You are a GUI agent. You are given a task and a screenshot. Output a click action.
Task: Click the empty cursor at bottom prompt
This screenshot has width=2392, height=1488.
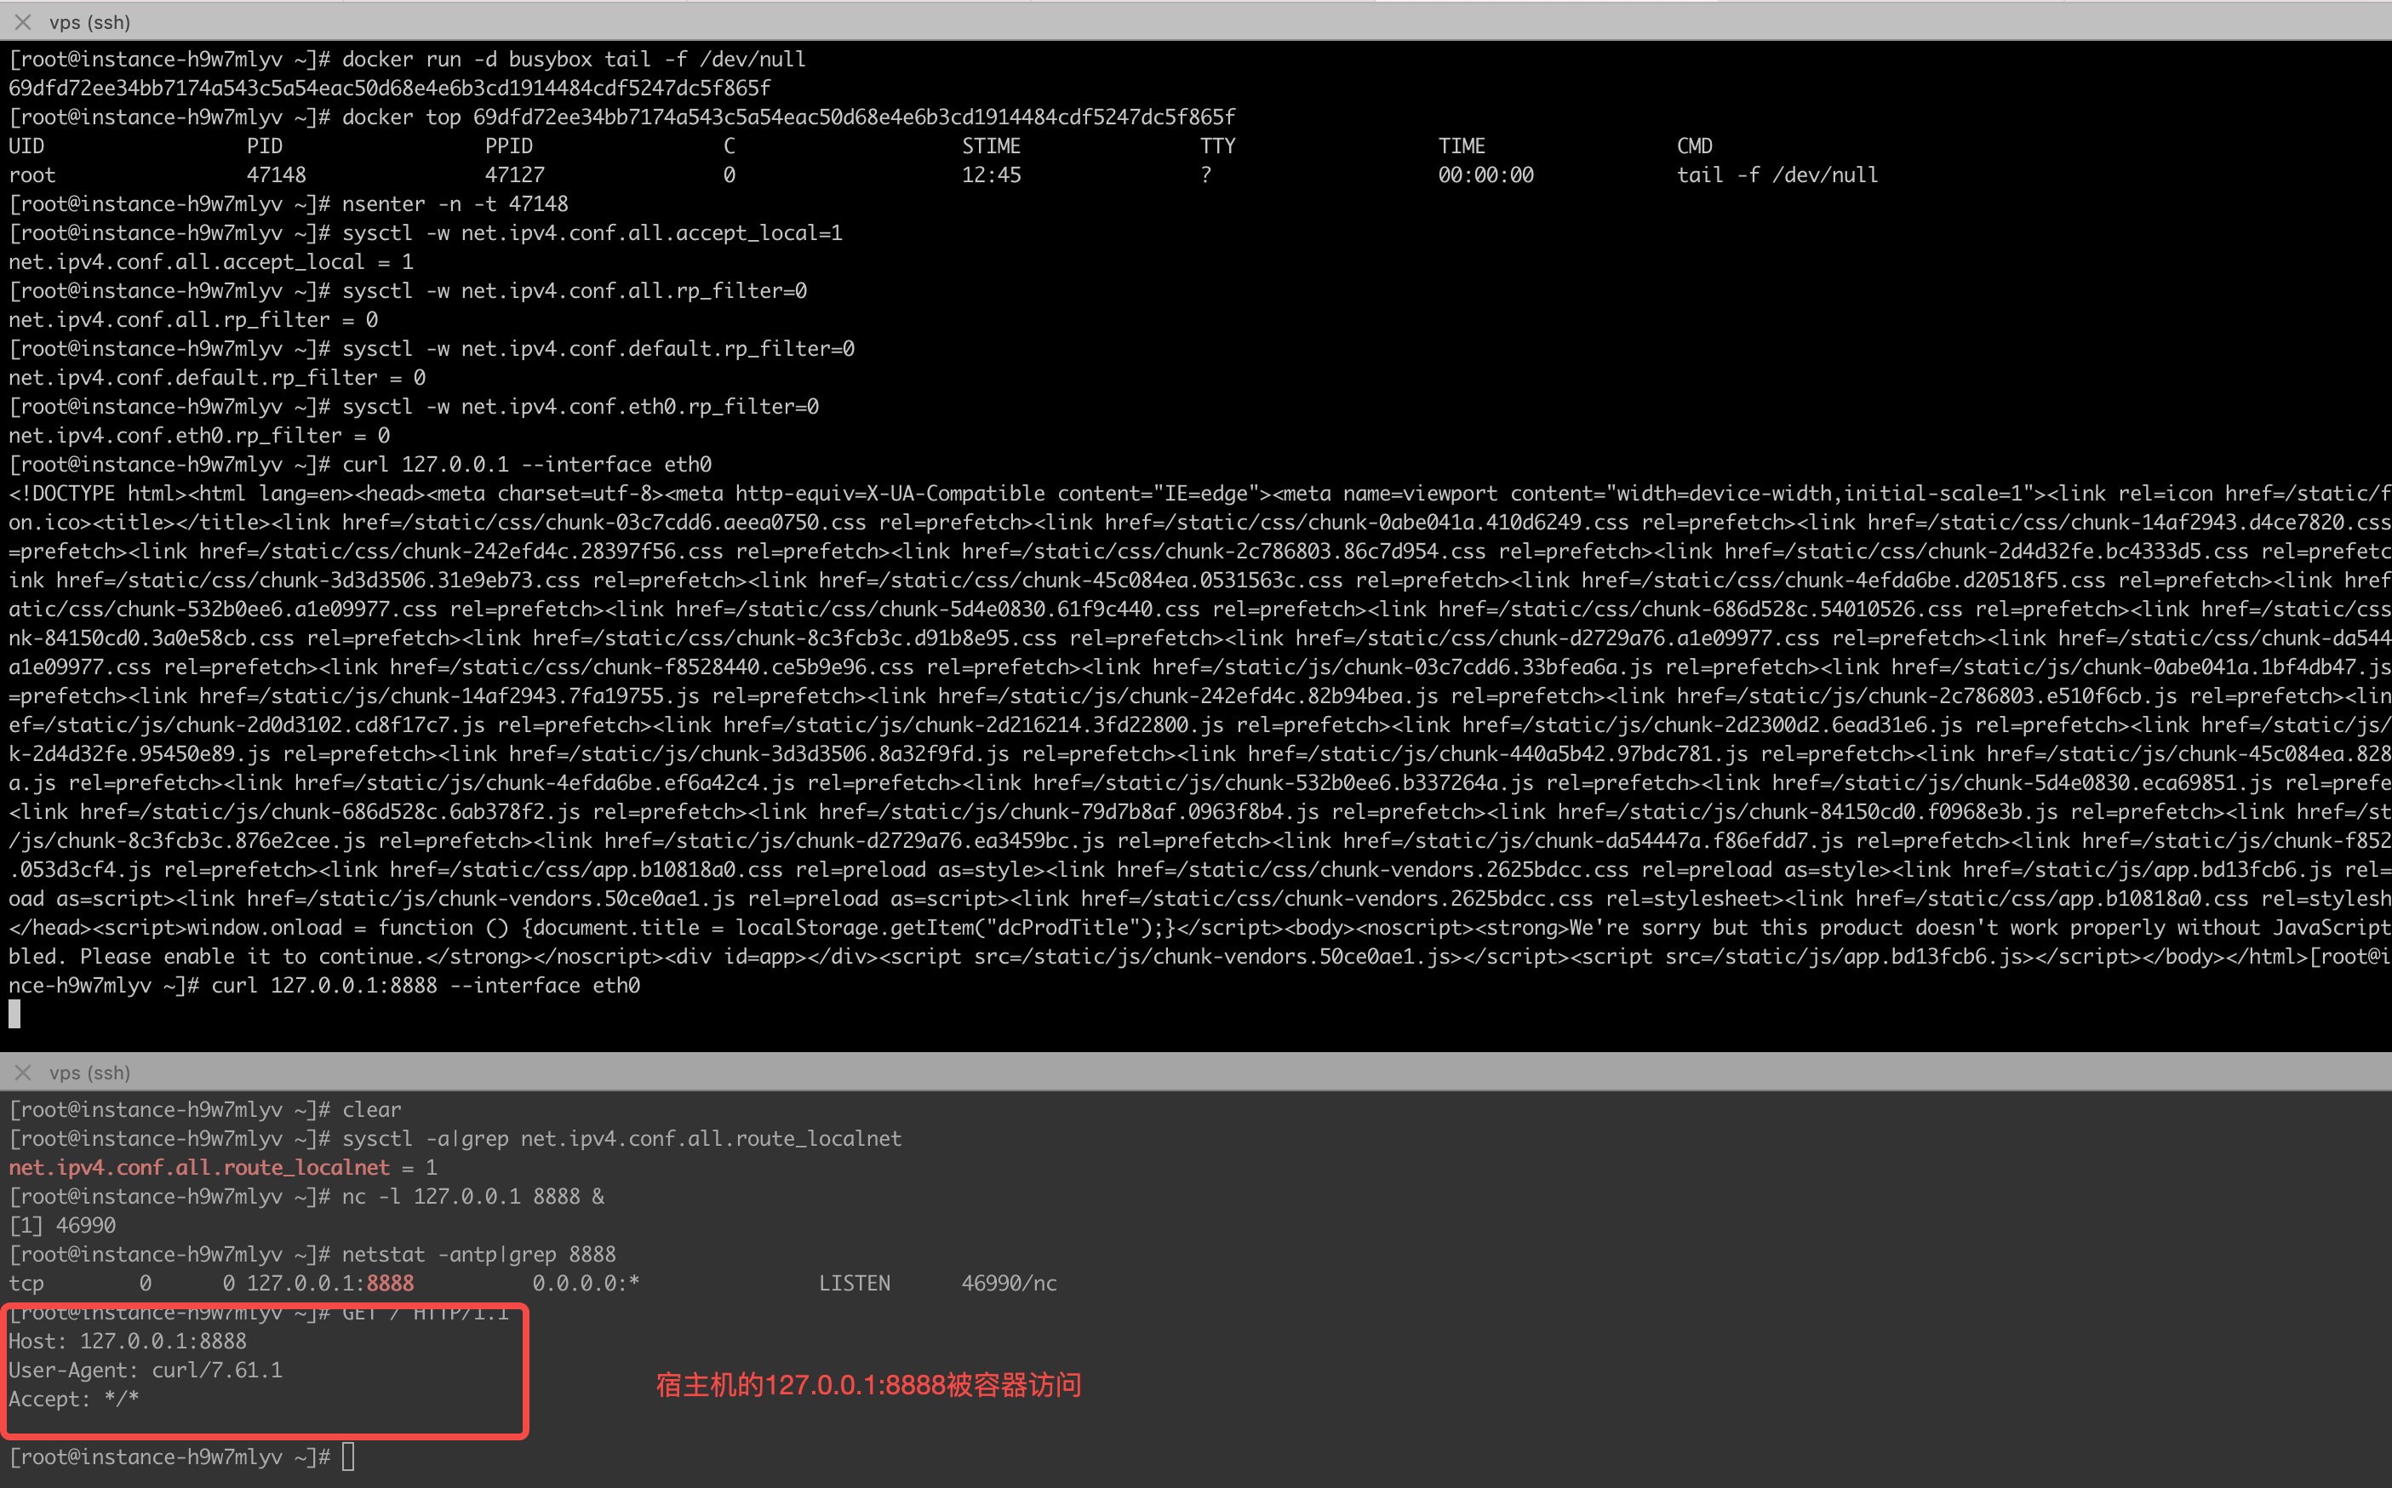click(348, 1457)
